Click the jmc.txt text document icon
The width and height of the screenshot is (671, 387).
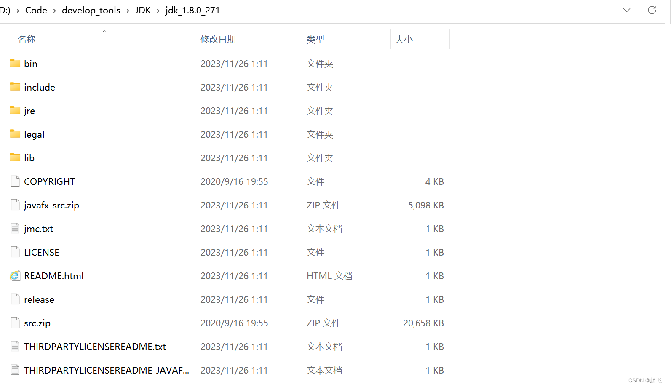(x=15, y=228)
